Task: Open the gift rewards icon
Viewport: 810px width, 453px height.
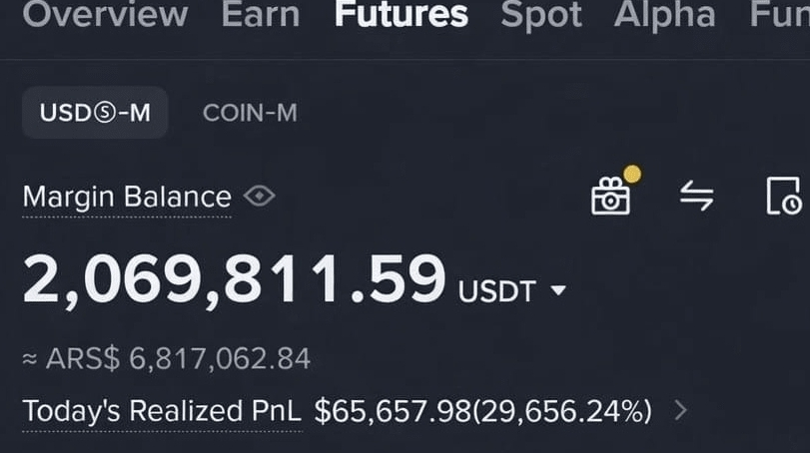Action: tap(610, 197)
